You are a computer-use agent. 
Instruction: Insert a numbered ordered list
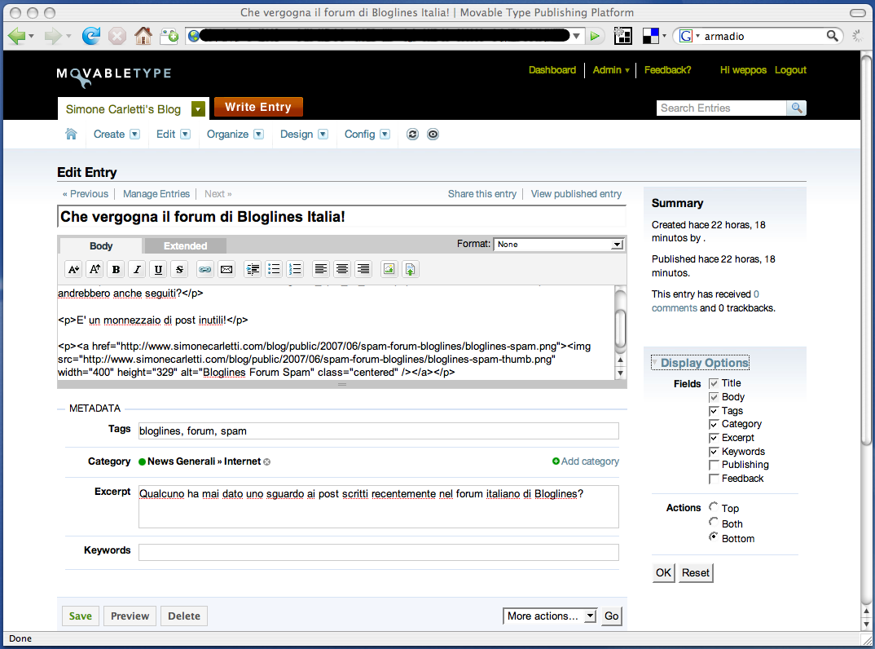295,269
